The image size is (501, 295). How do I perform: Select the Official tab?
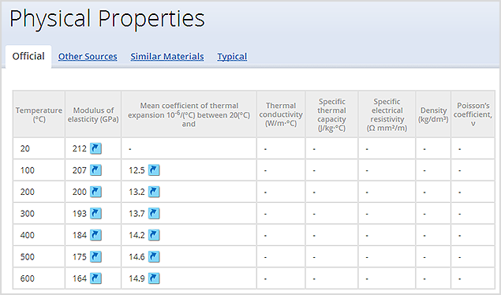pos(28,57)
